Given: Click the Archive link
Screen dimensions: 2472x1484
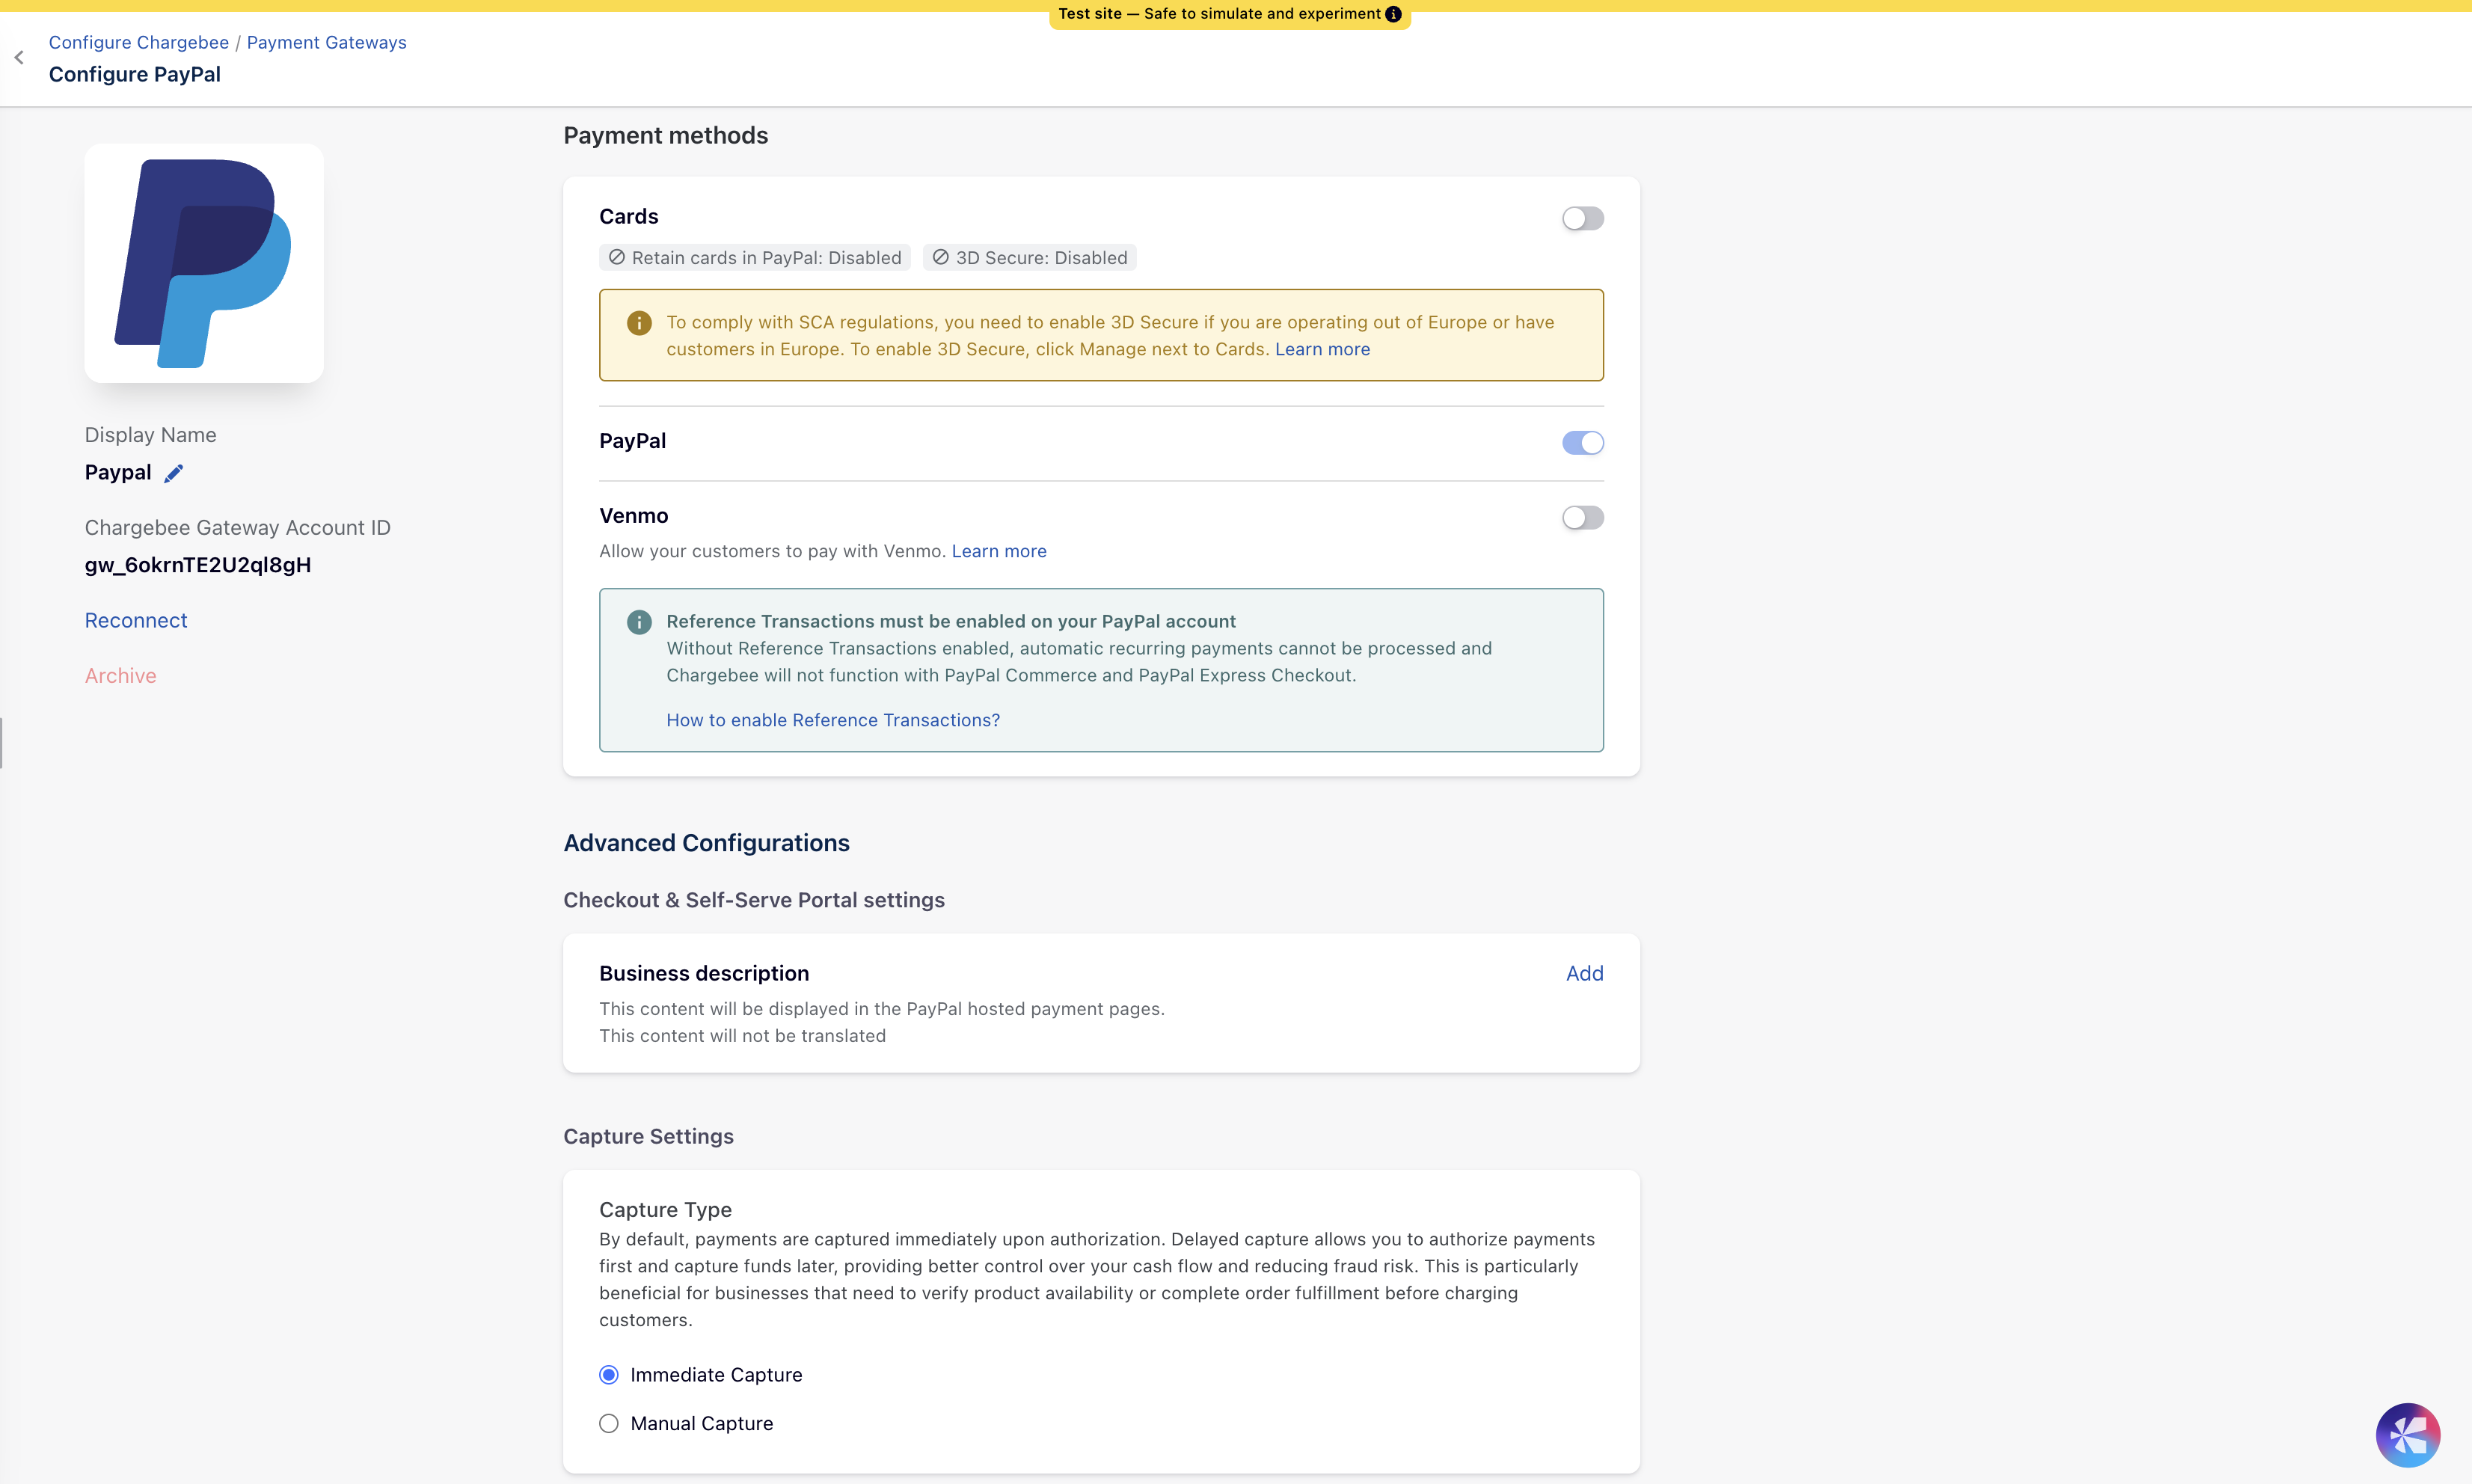Looking at the screenshot, I should pyautogui.click(x=121, y=676).
